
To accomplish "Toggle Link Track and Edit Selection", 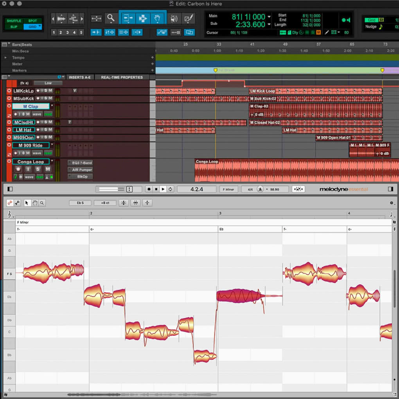I will [x=123, y=32].
